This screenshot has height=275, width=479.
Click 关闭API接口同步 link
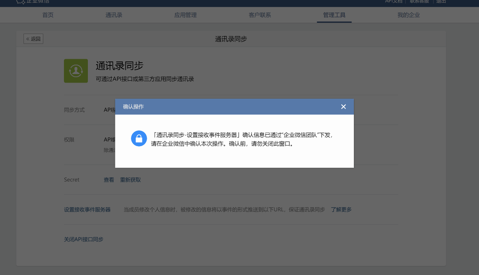click(x=84, y=239)
